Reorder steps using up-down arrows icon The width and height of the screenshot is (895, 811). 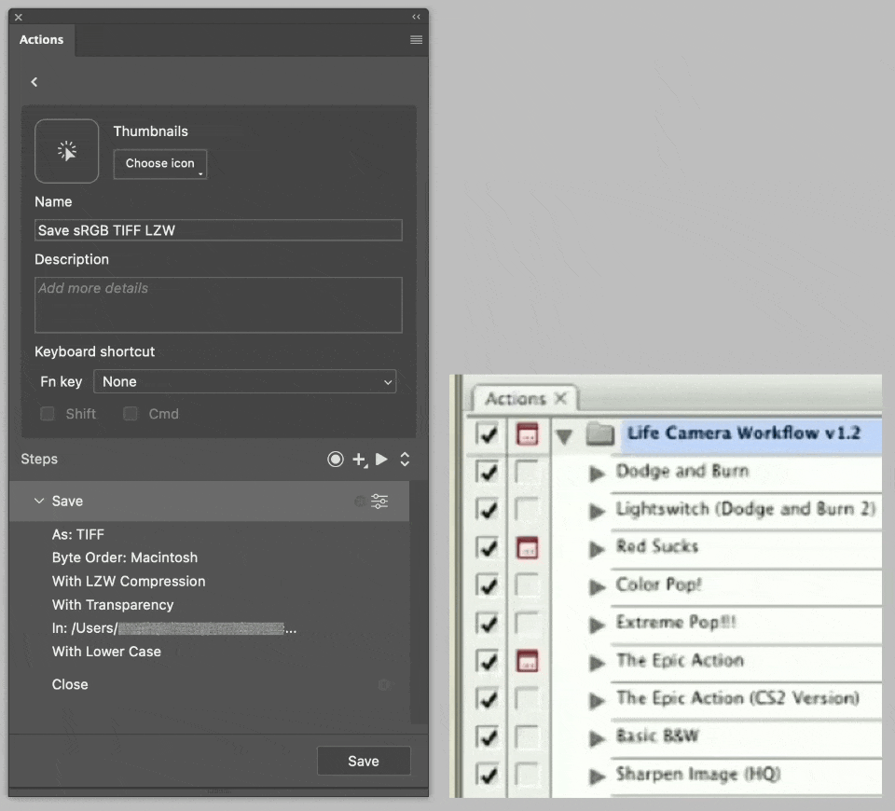405,459
